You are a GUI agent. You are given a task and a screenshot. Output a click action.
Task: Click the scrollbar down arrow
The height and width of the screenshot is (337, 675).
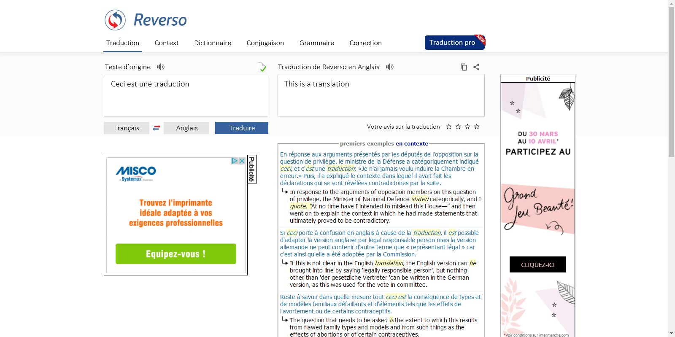pyautogui.click(x=671, y=334)
